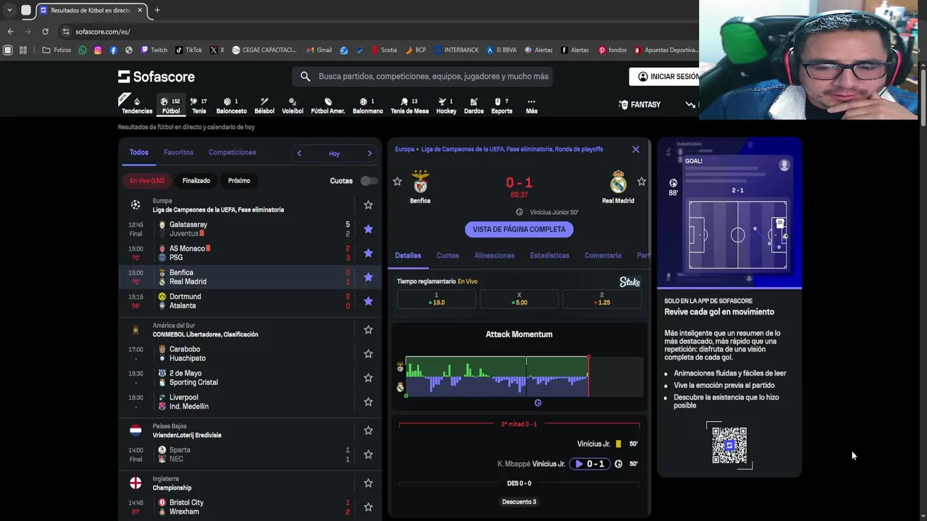The width and height of the screenshot is (927, 521).
Task: Open the Comentario tab
Action: (603, 255)
